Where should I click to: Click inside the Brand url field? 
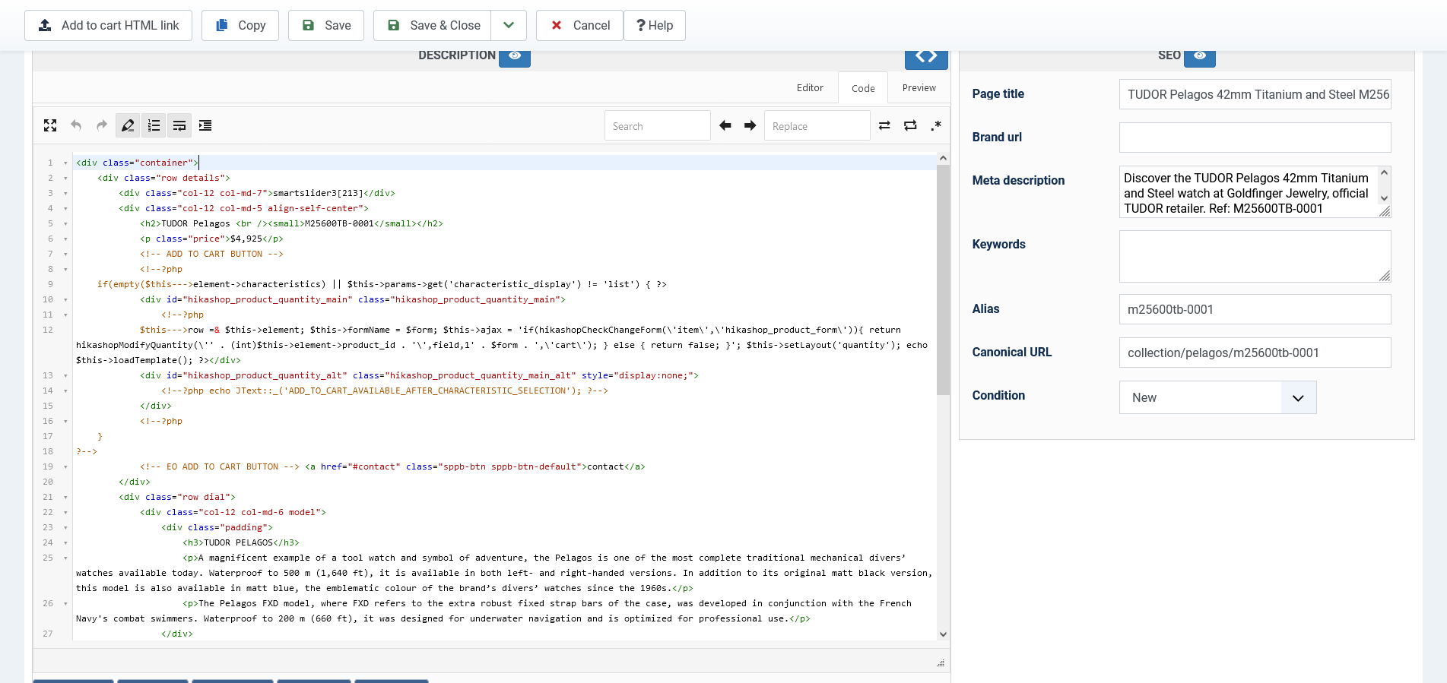pos(1255,138)
